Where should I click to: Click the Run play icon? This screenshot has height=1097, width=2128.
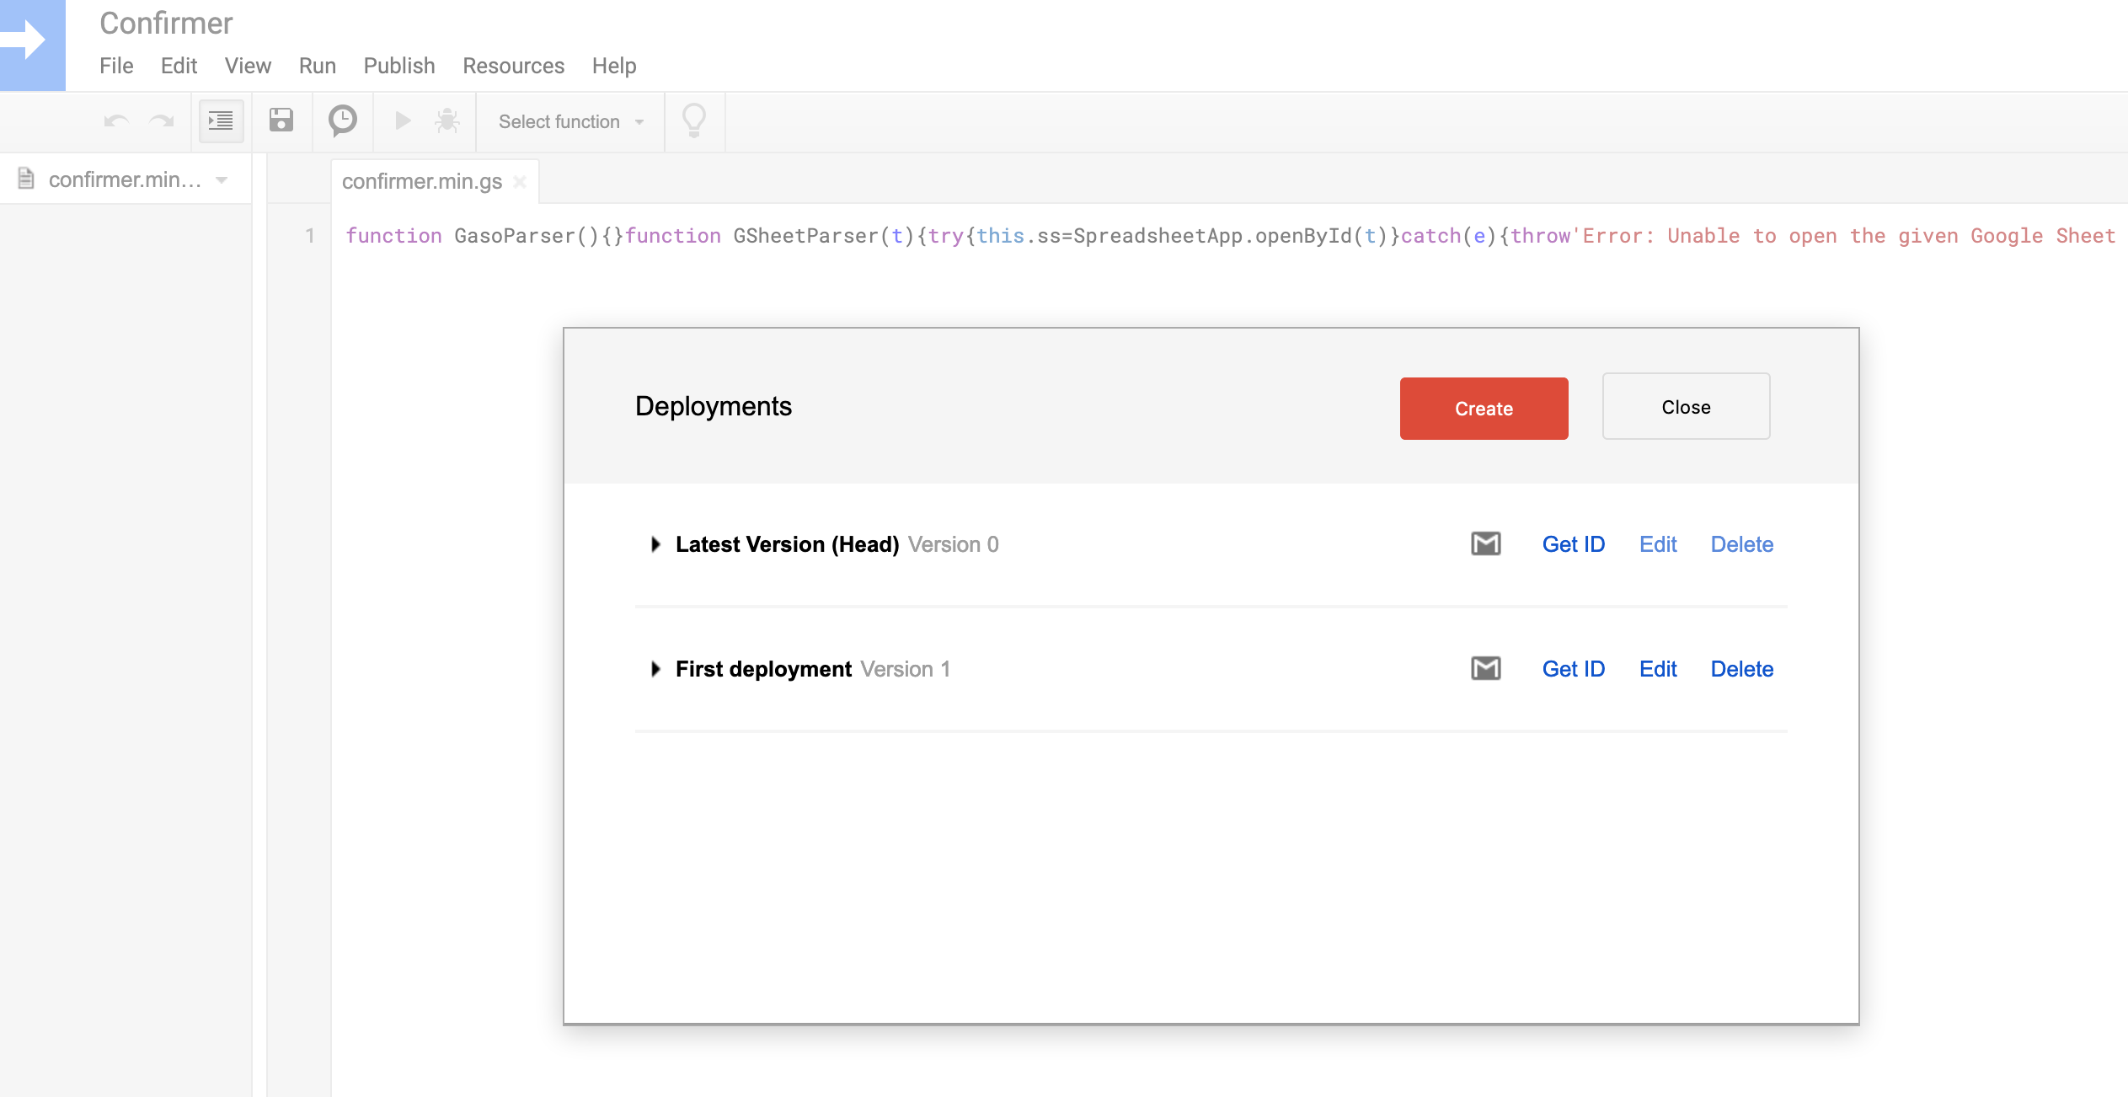coord(403,121)
